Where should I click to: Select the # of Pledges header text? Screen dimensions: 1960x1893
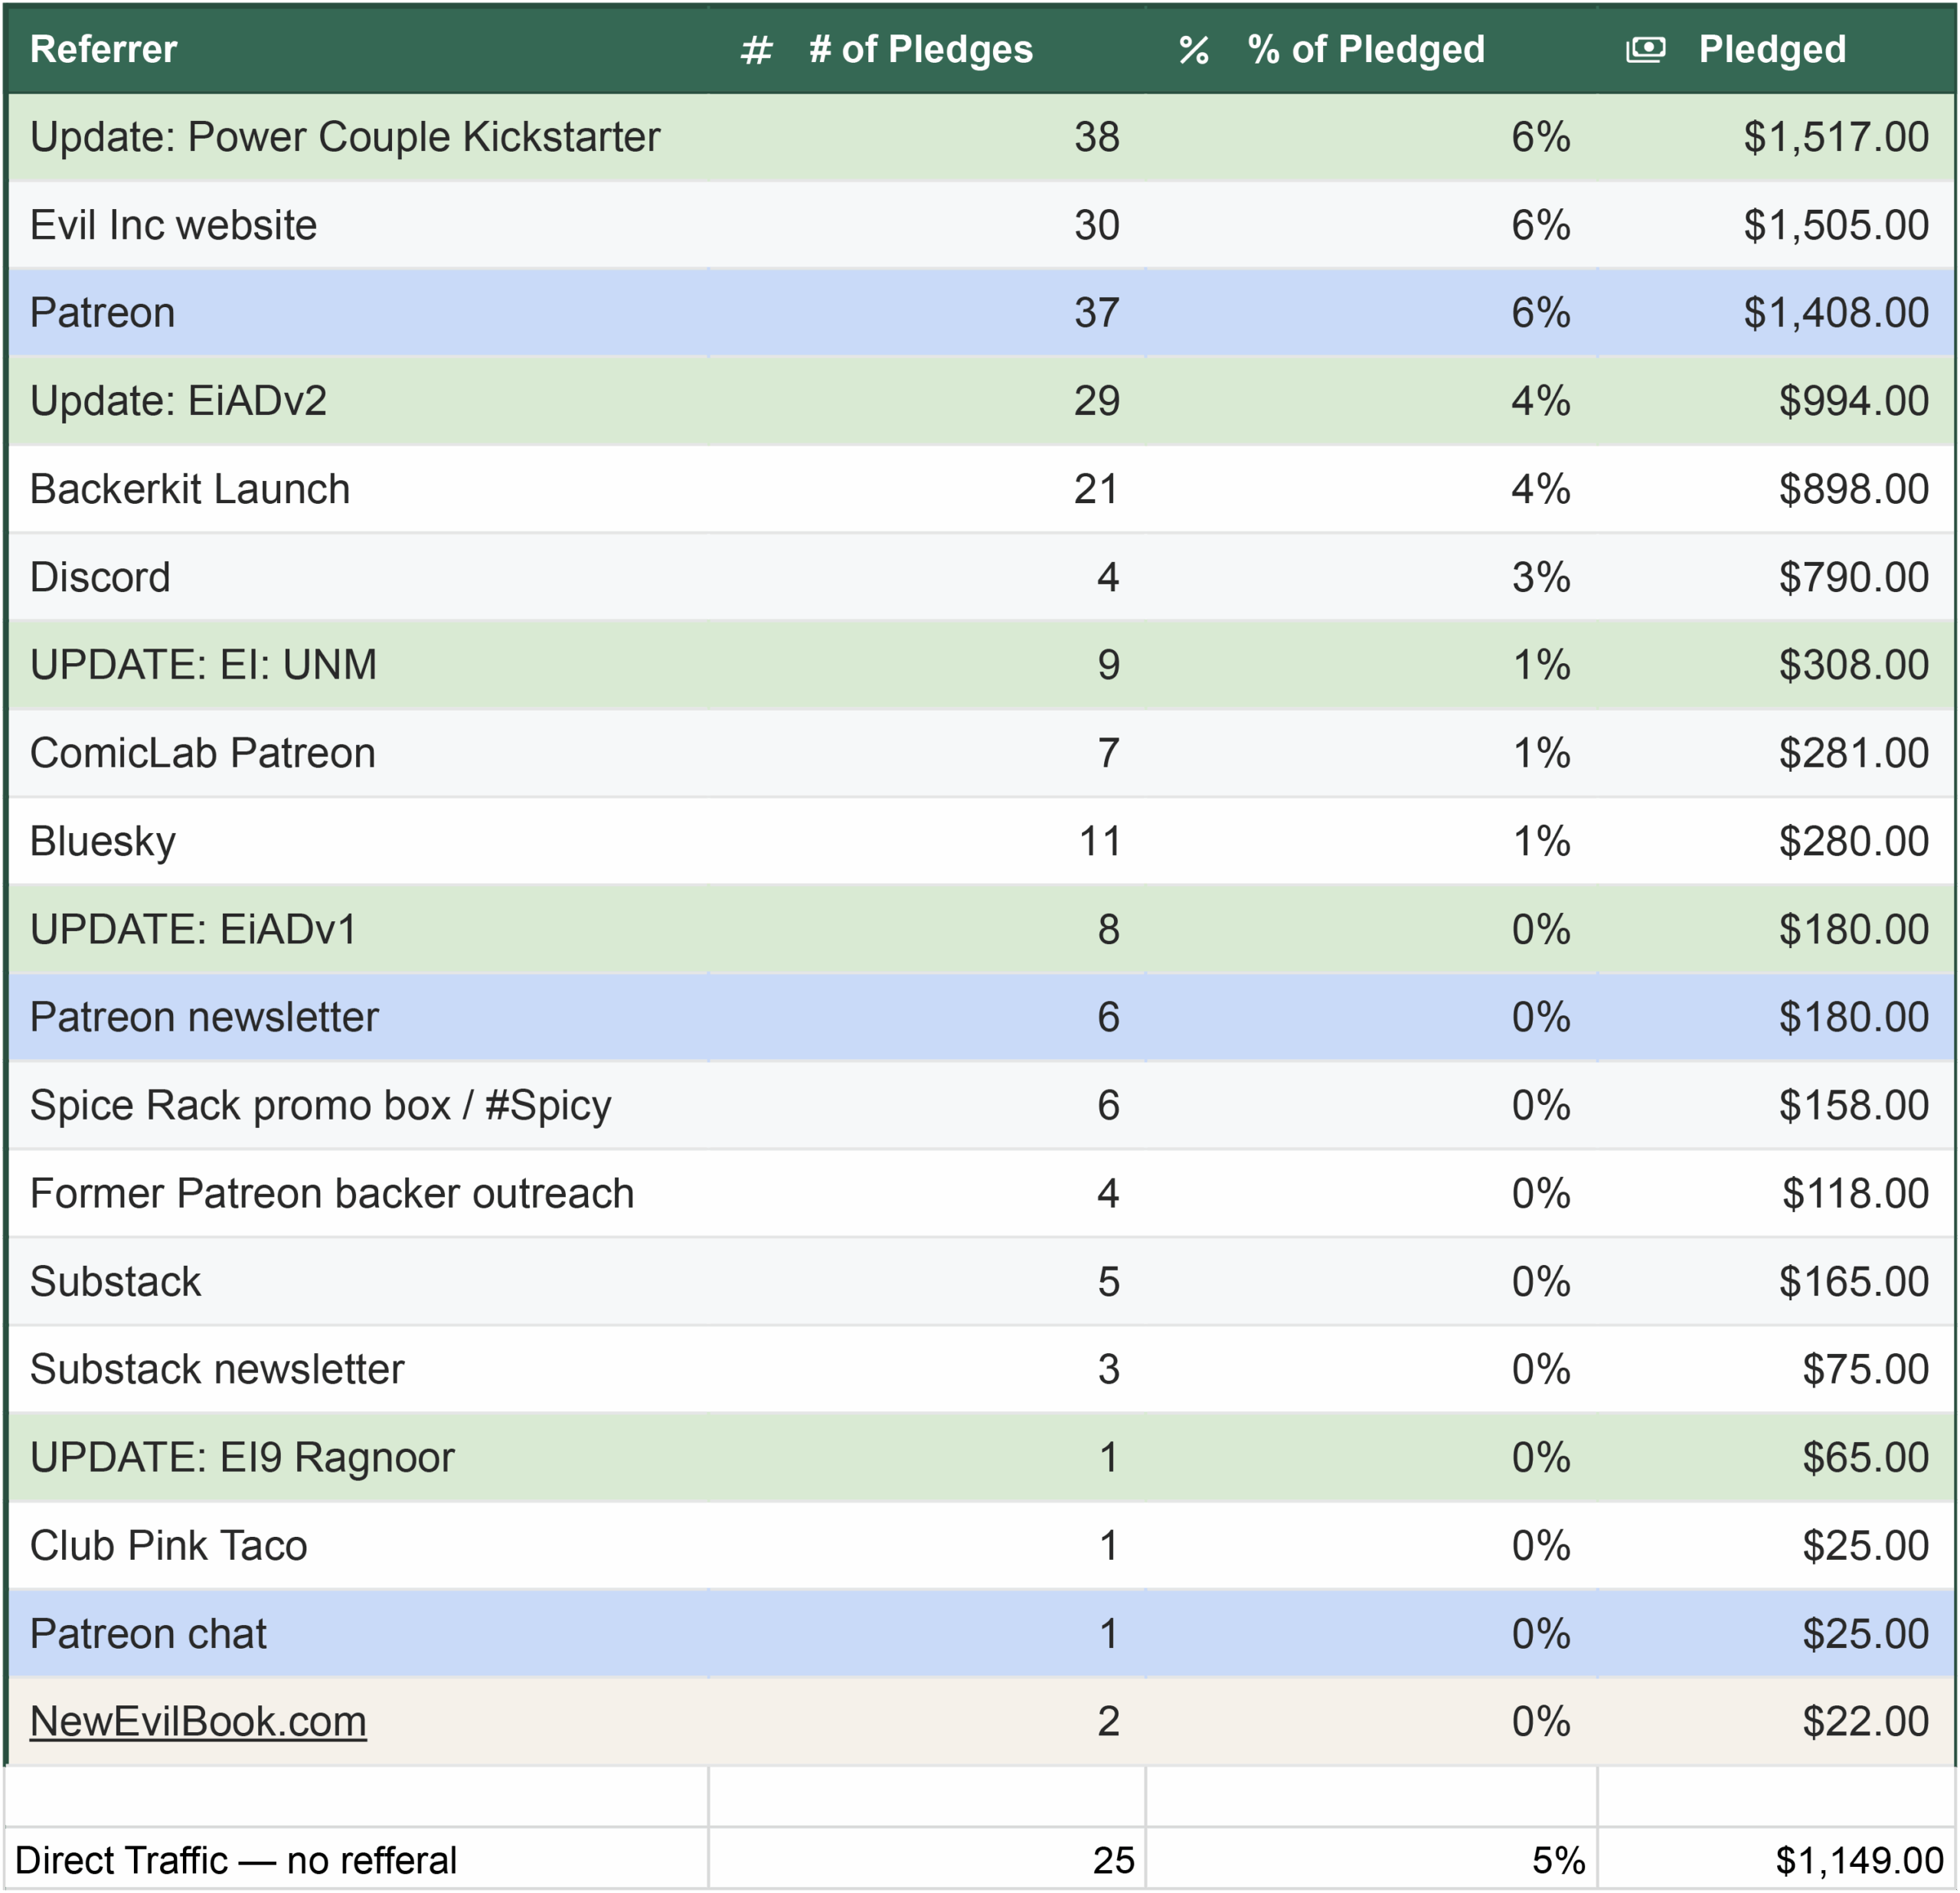pos(920,49)
